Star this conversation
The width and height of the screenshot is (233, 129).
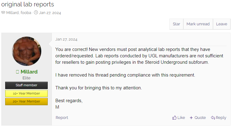[x=176, y=24]
